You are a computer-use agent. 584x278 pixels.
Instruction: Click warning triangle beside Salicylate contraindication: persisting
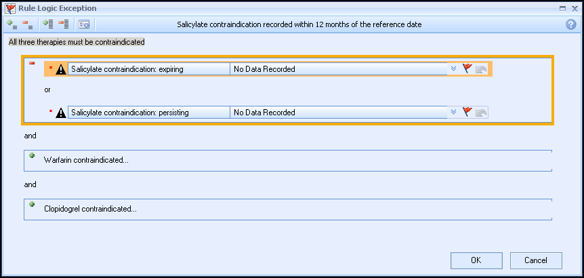(61, 112)
